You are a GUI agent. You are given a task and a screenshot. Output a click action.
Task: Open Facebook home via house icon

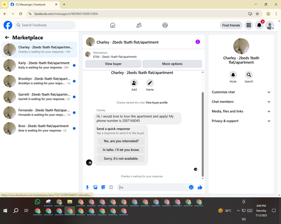tap(112, 25)
